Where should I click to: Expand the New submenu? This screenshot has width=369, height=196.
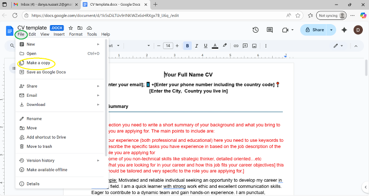pos(60,44)
